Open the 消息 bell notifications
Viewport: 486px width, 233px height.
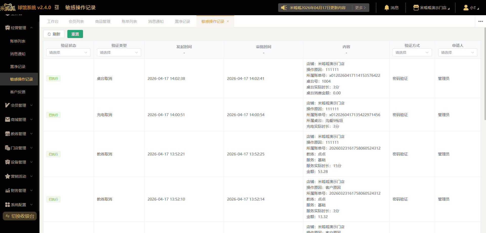point(391,8)
